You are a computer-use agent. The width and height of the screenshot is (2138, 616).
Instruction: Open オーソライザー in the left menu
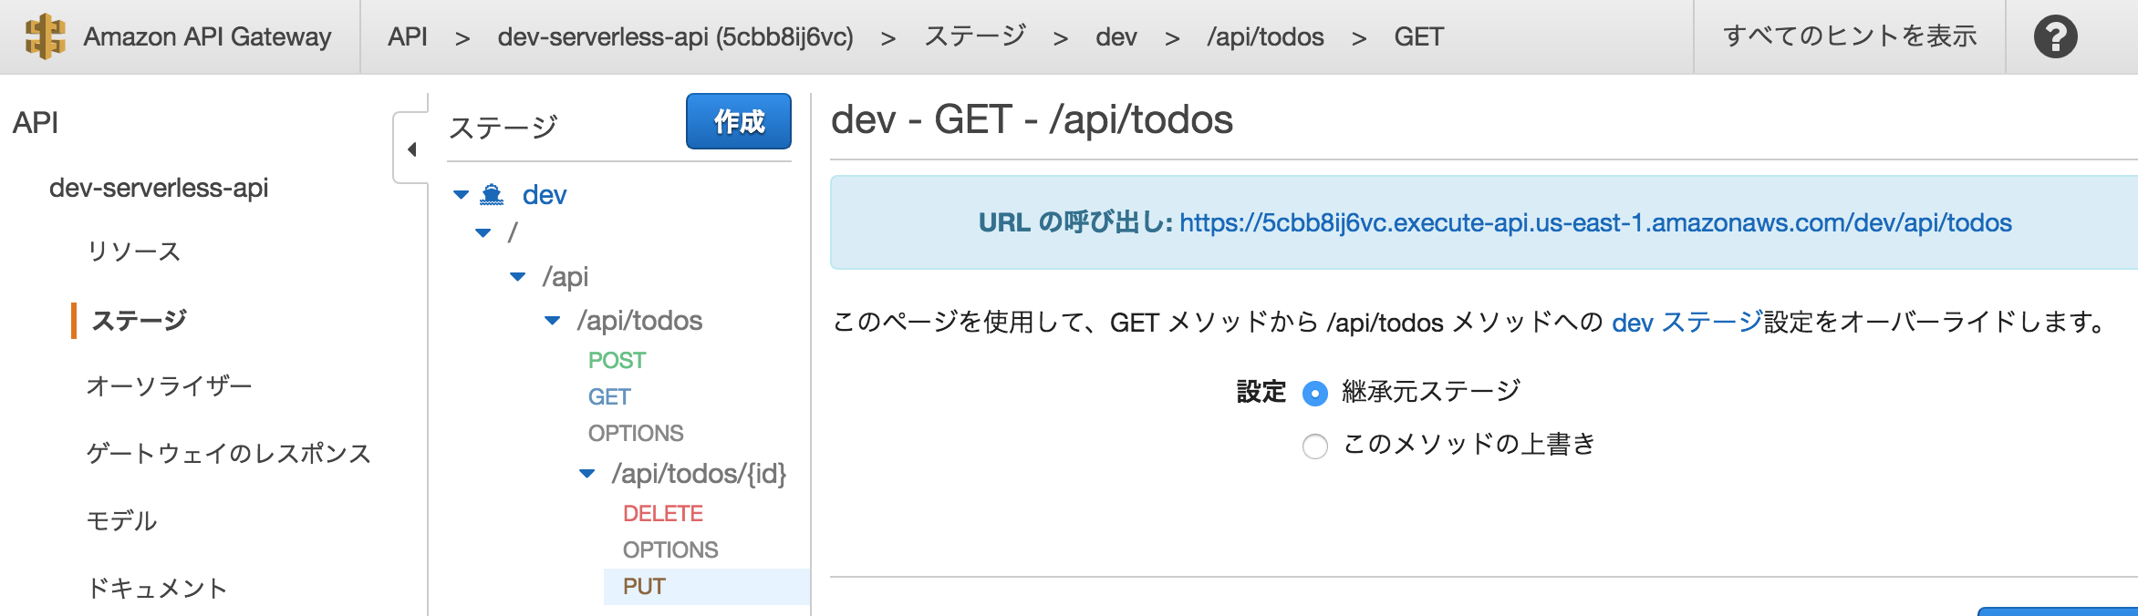coord(169,386)
